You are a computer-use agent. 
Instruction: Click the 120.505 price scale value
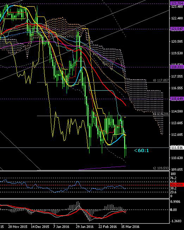[177, 42]
